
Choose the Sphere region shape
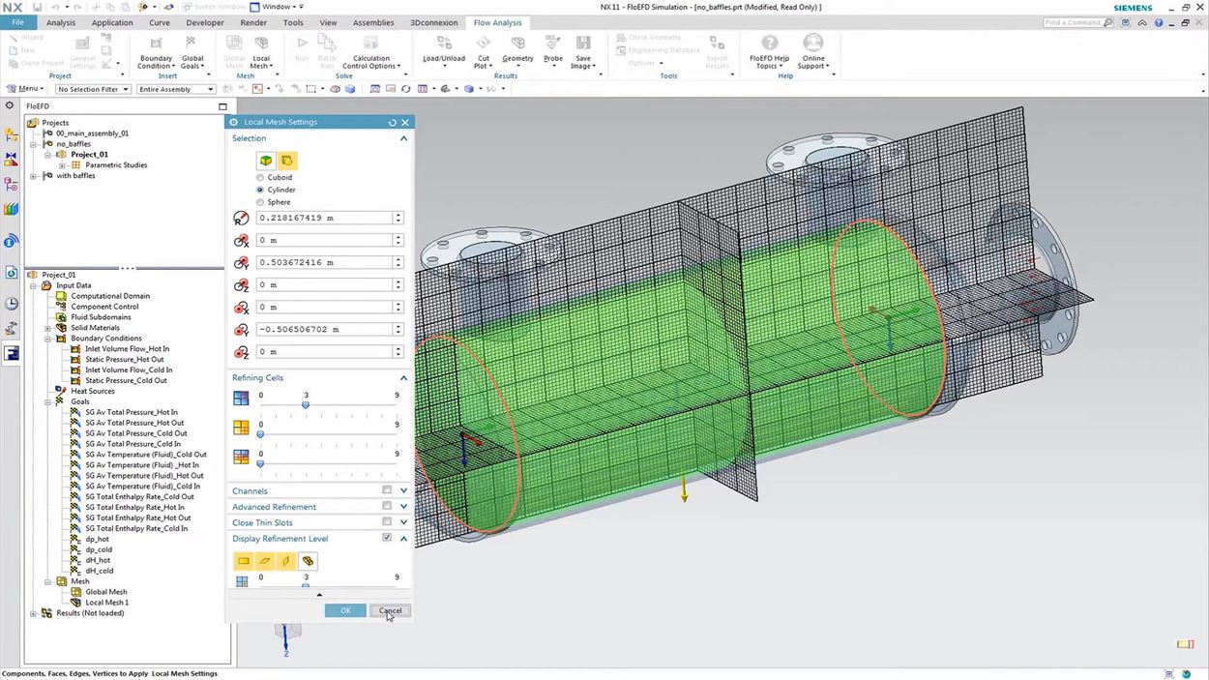pyautogui.click(x=260, y=203)
